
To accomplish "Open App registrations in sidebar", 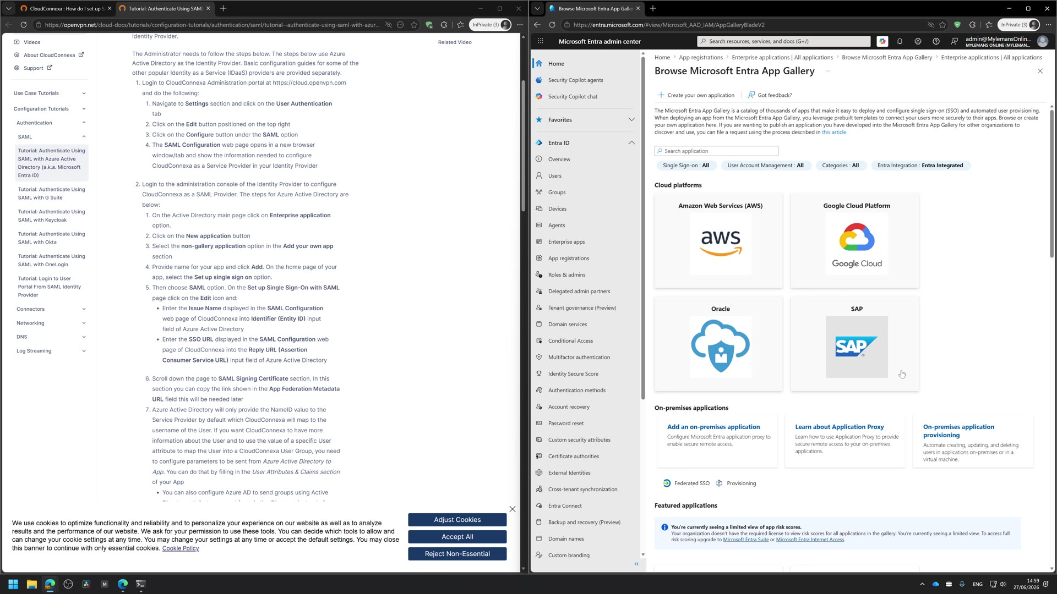I will coord(569,258).
